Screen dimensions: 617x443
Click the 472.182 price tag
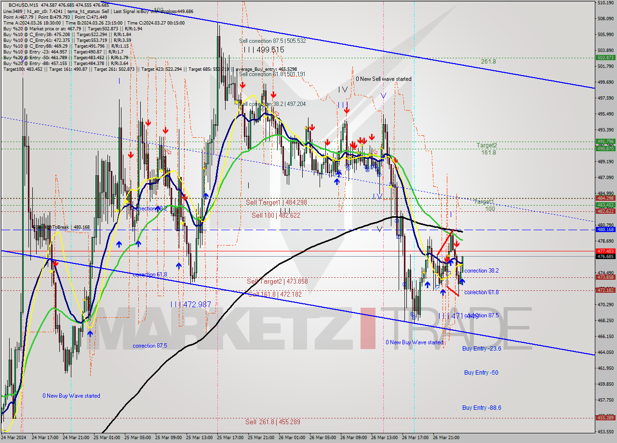coord(605,290)
